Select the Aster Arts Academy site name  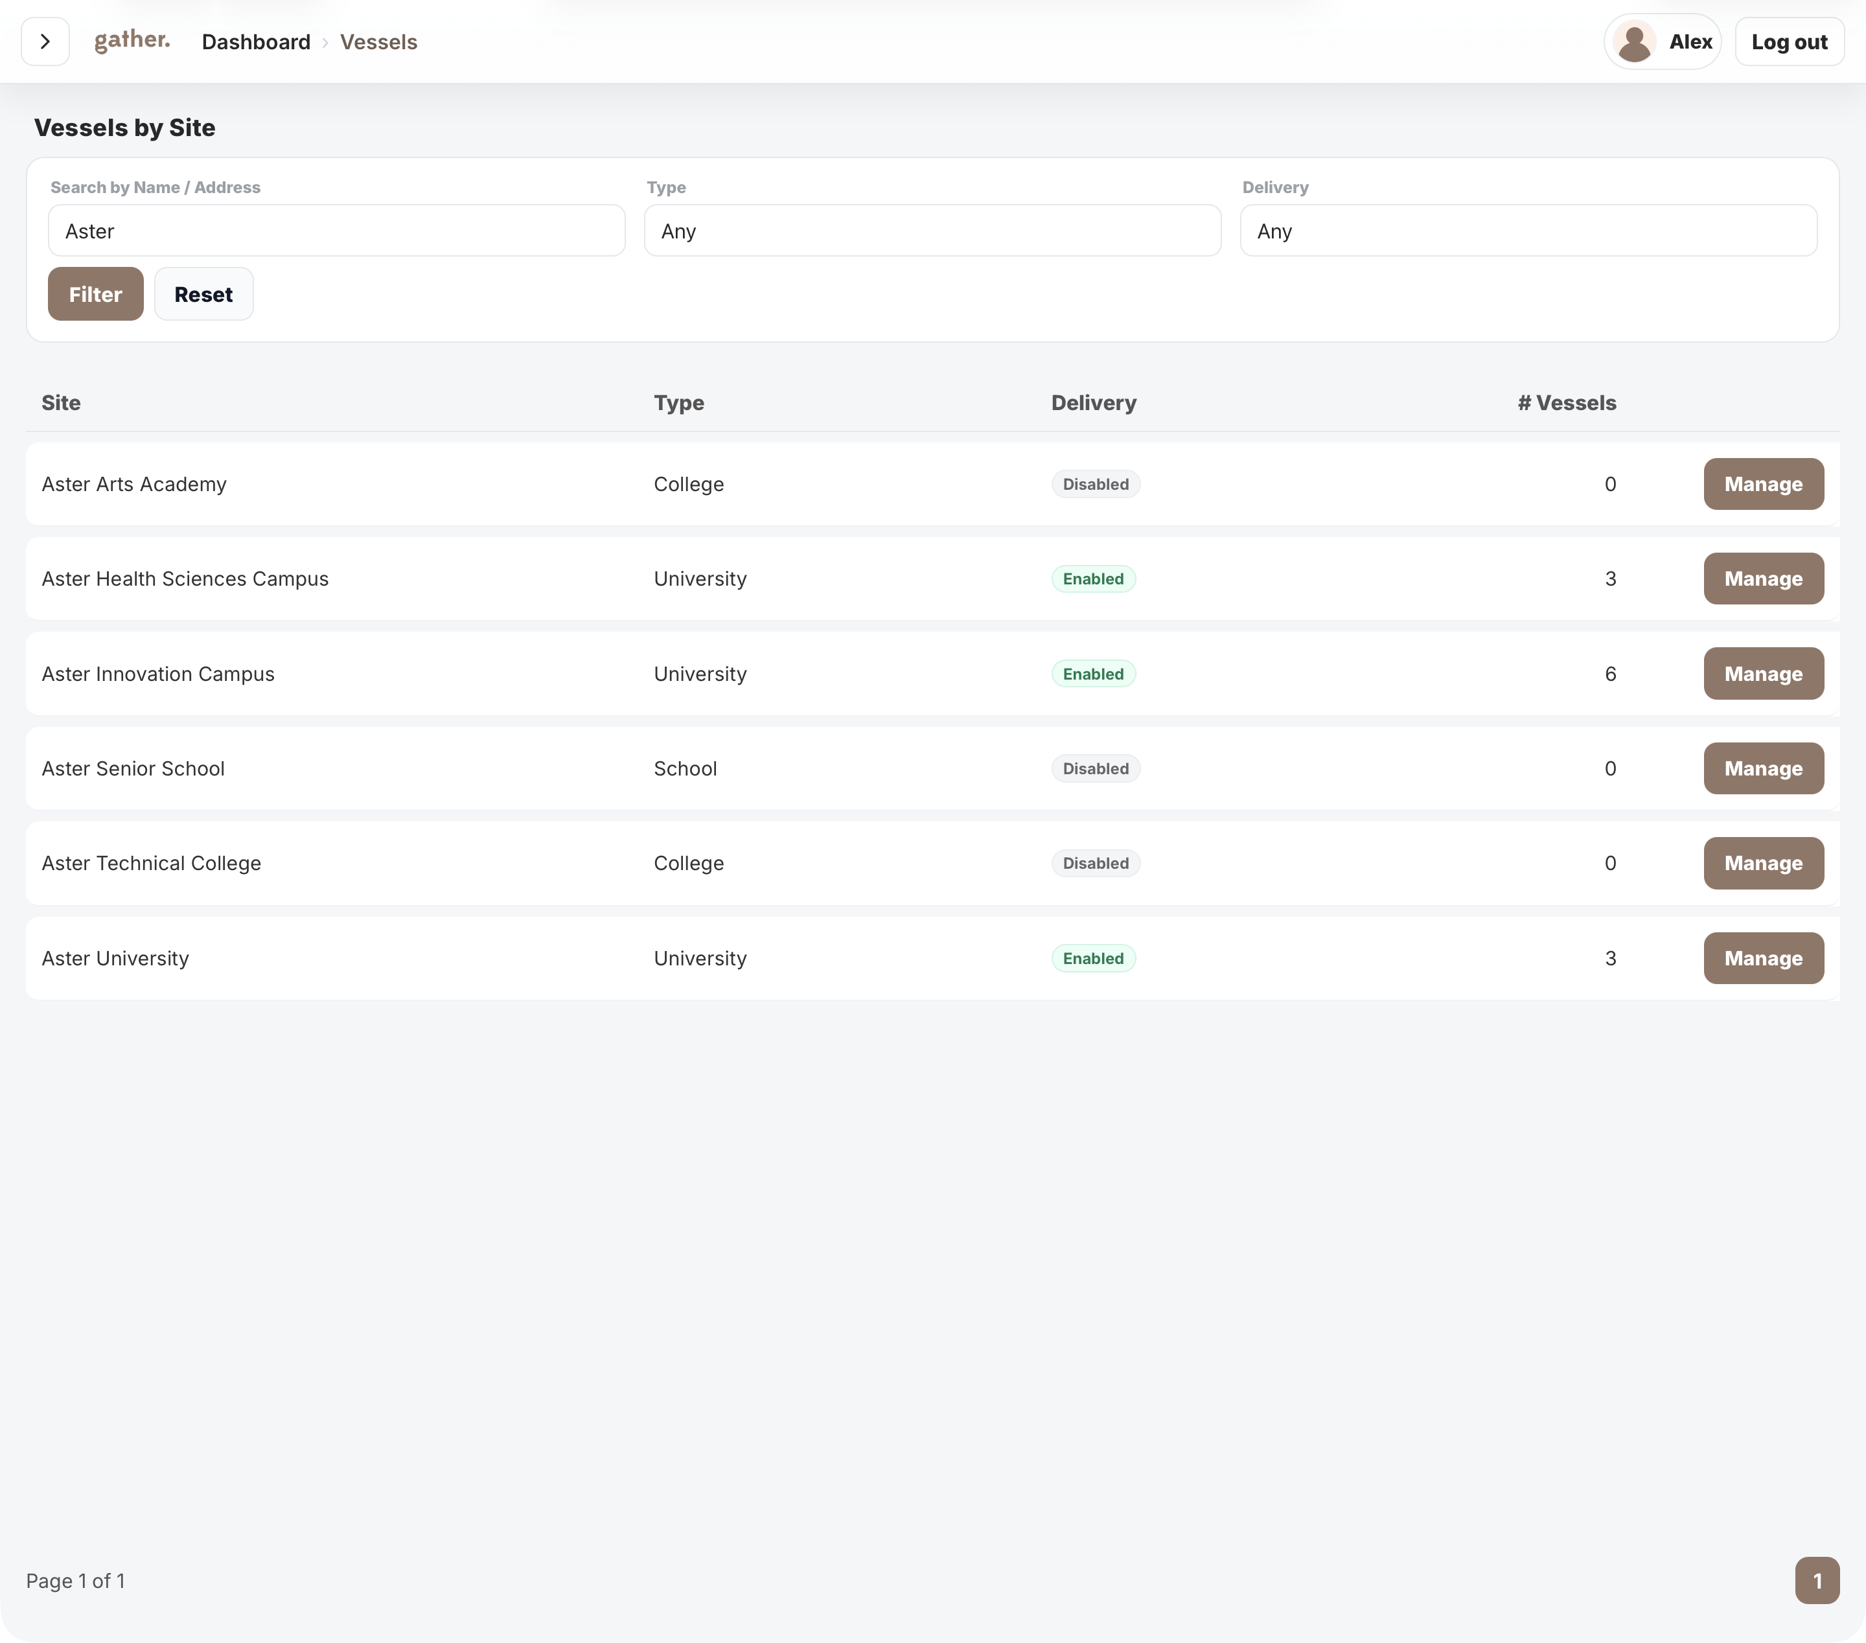[134, 484]
